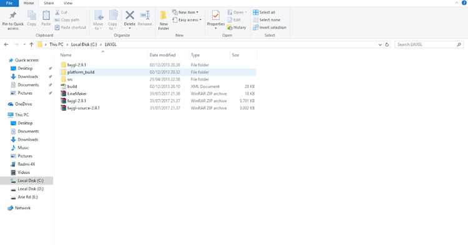Click This PC in the address path
The image size is (468, 245).
click(x=56, y=44)
